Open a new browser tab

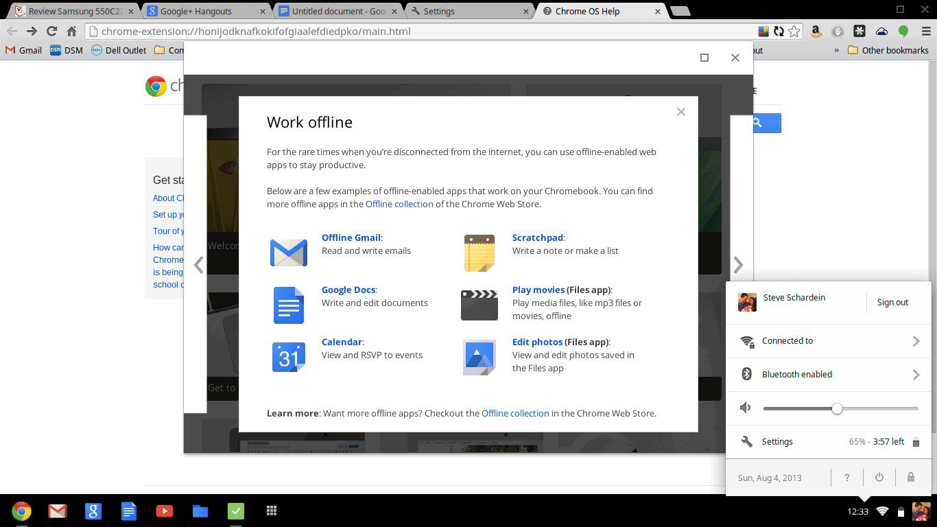[680, 11]
